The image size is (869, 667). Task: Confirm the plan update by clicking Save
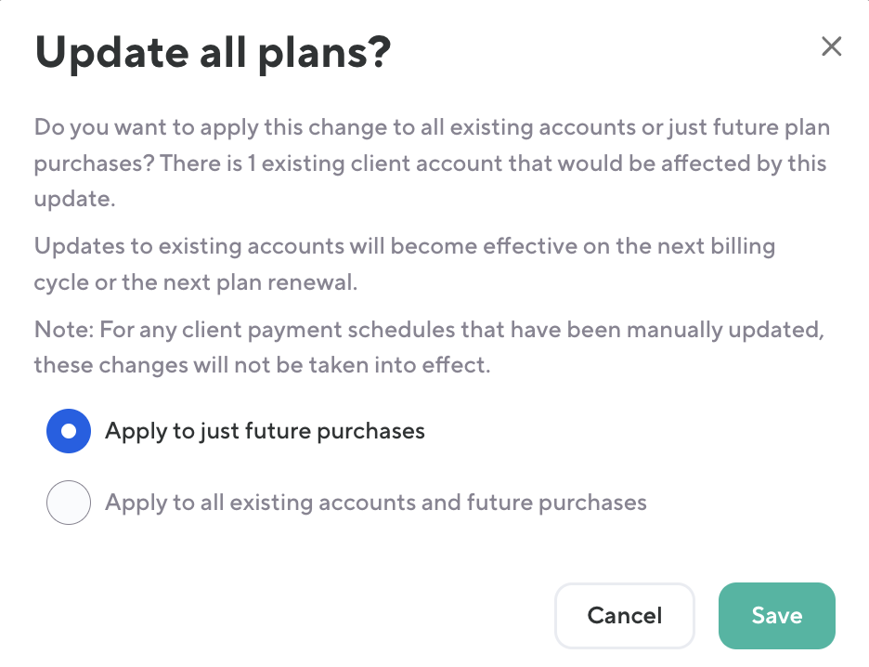(776, 615)
